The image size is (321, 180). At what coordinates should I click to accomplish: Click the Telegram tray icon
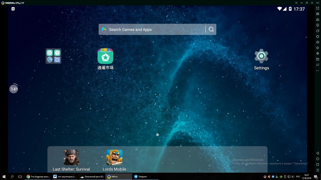[x=273, y=177]
